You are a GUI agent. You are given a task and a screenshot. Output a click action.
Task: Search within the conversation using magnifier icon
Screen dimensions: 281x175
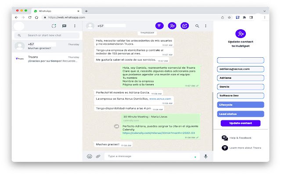pyautogui.click(x=197, y=26)
